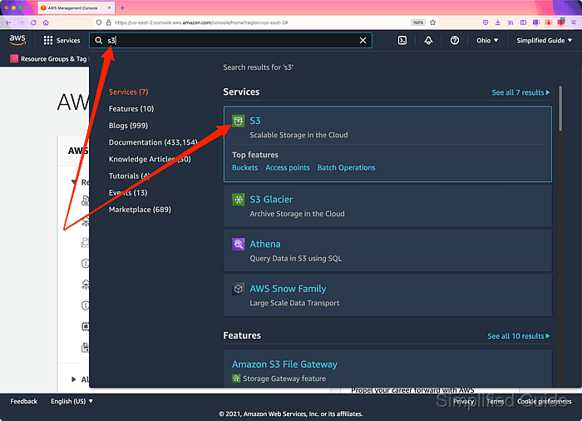Toggle the browser sidebar icon
582x421 pixels.
[x=523, y=22]
